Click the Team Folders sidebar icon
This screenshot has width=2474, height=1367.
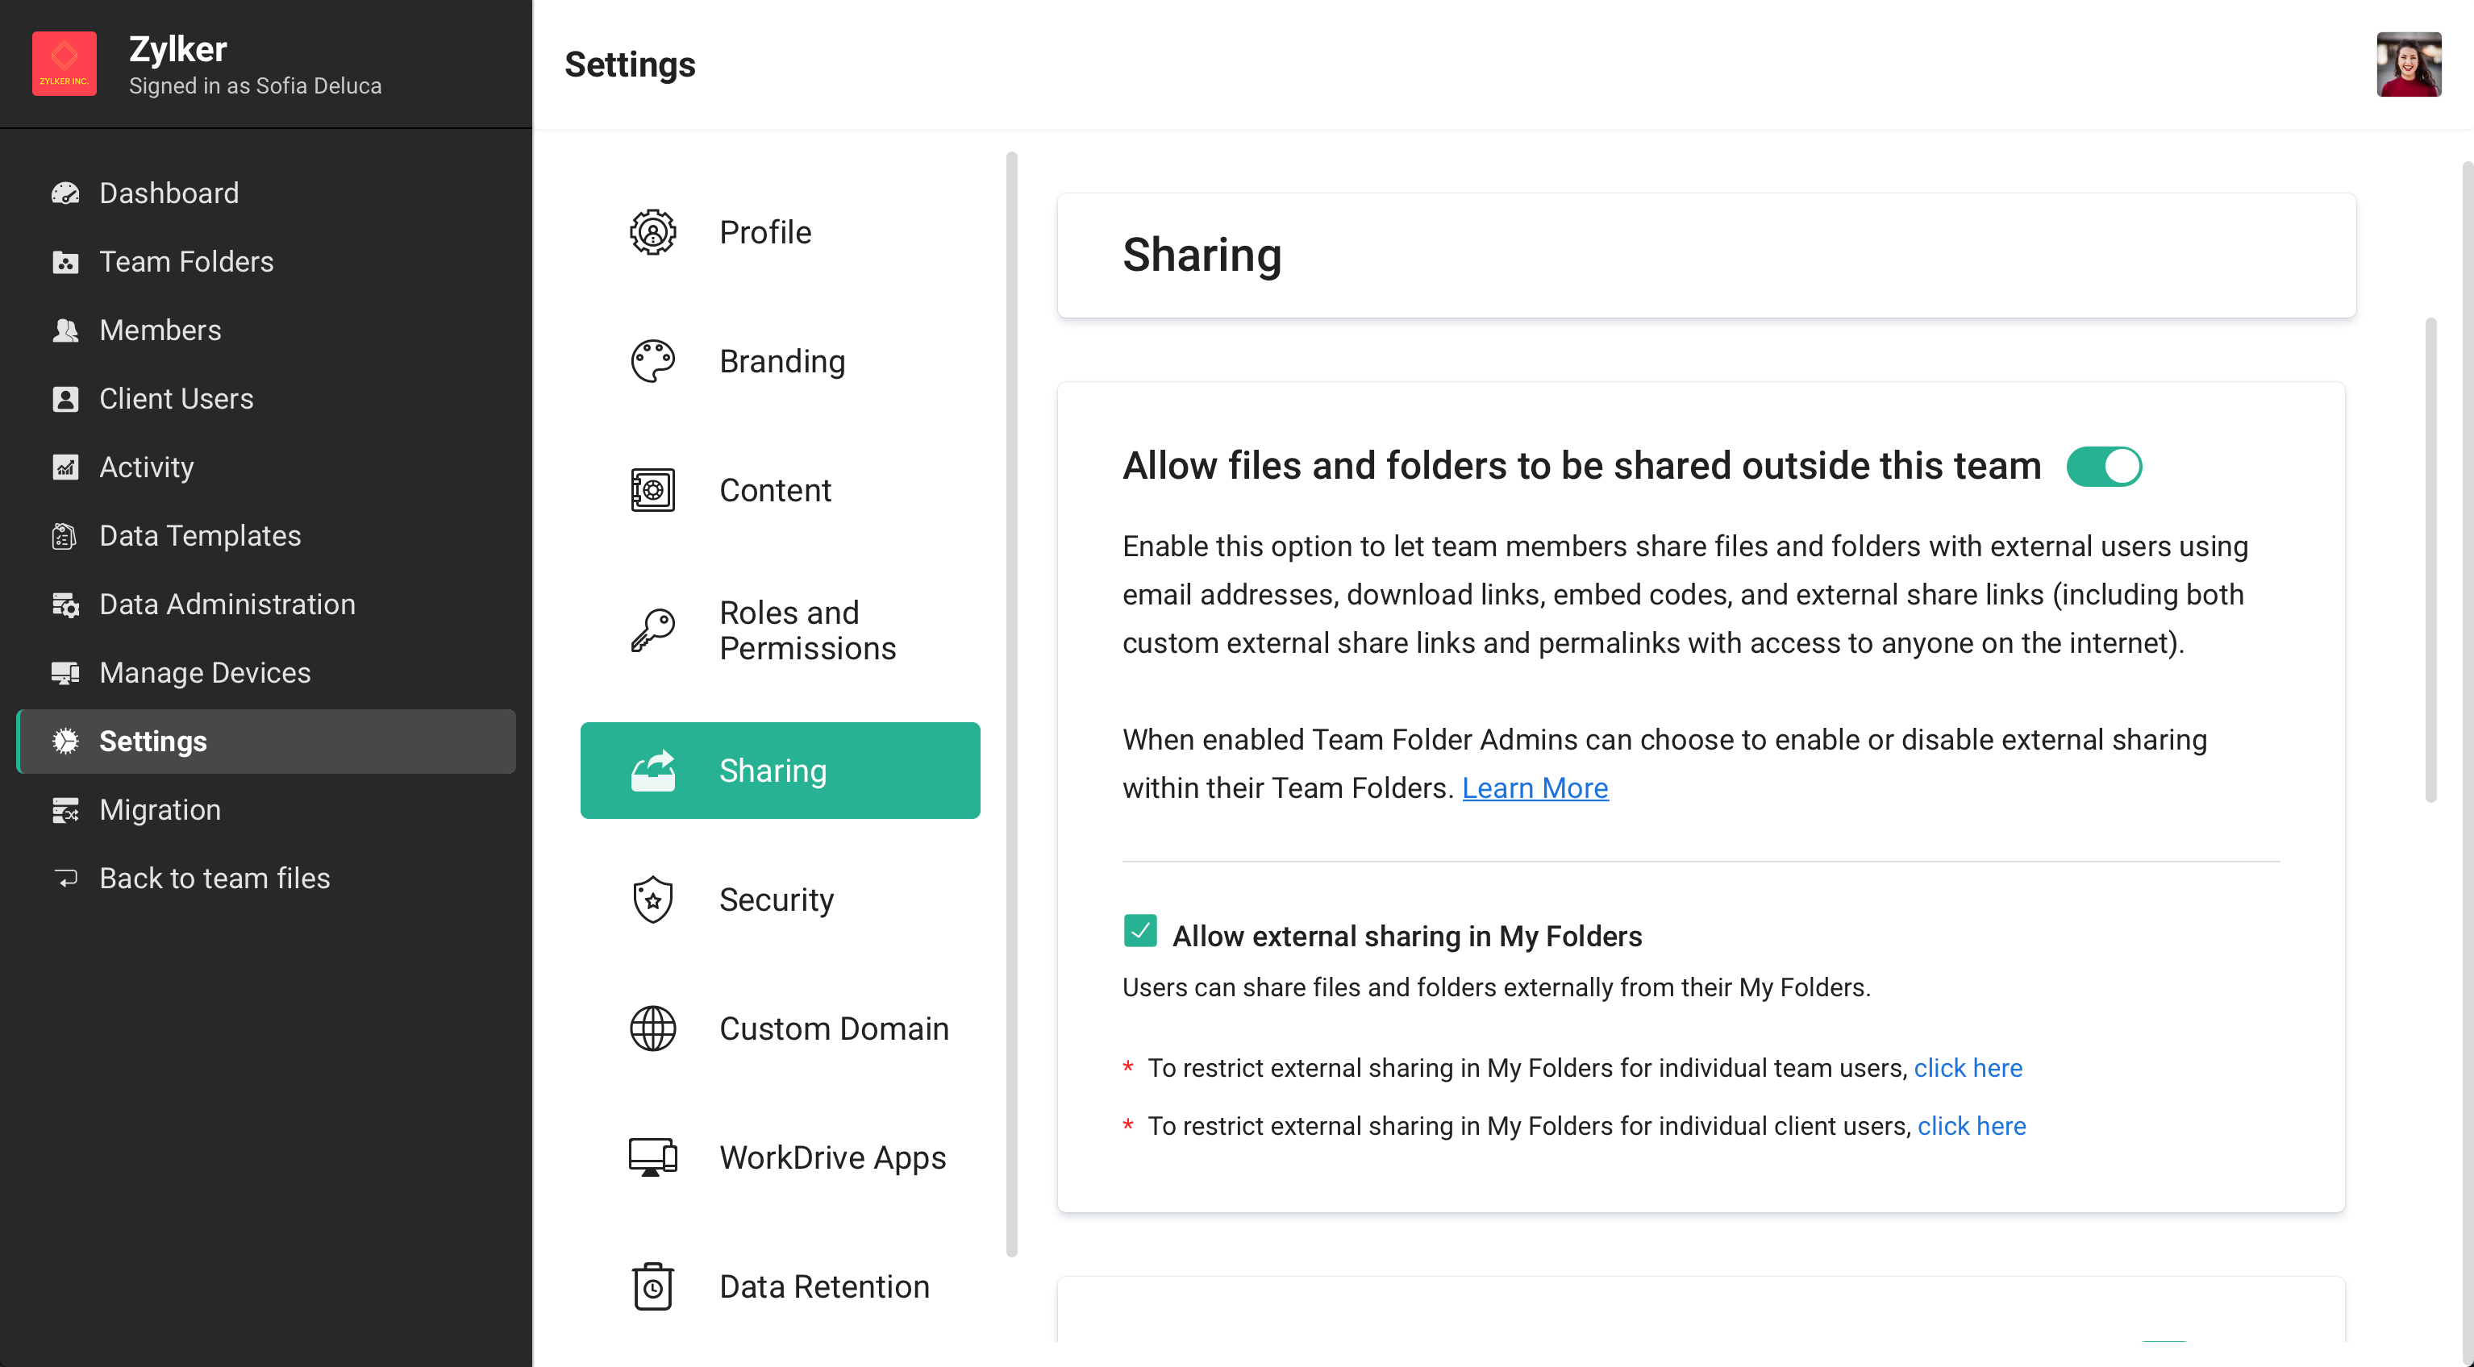pyautogui.click(x=65, y=262)
